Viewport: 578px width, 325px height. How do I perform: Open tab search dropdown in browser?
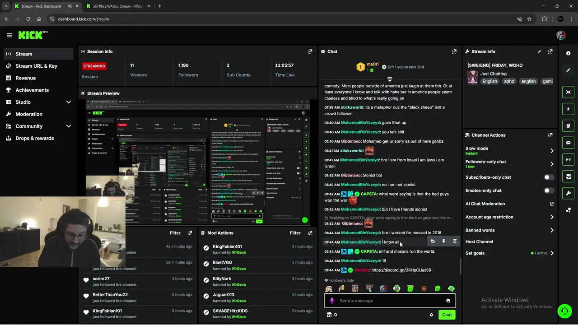[6, 6]
